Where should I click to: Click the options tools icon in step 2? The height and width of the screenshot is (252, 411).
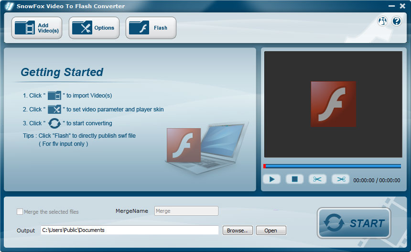click(x=54, y=110)
